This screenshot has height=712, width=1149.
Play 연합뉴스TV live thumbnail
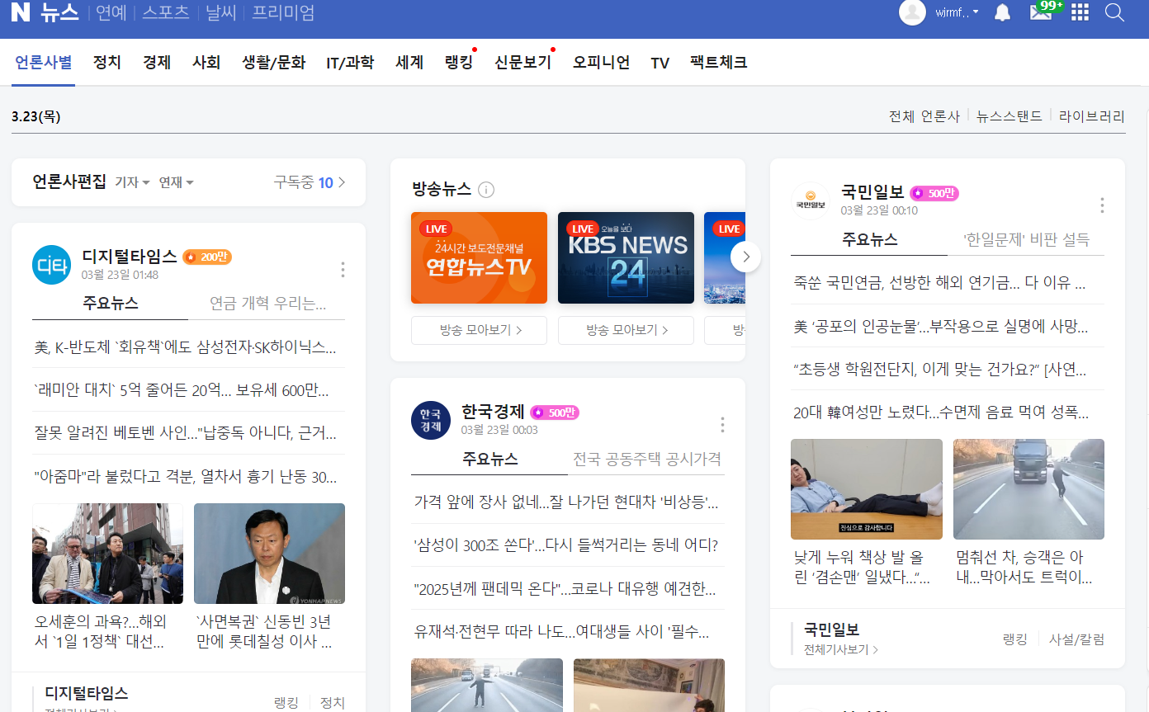(x=479, y=258)
